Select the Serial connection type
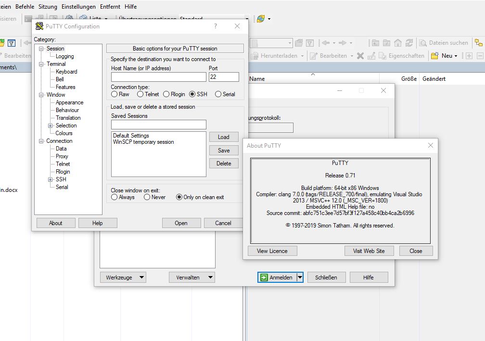This screenshot has height=341, width=485. pyautogui.click(x=218, y=94)
